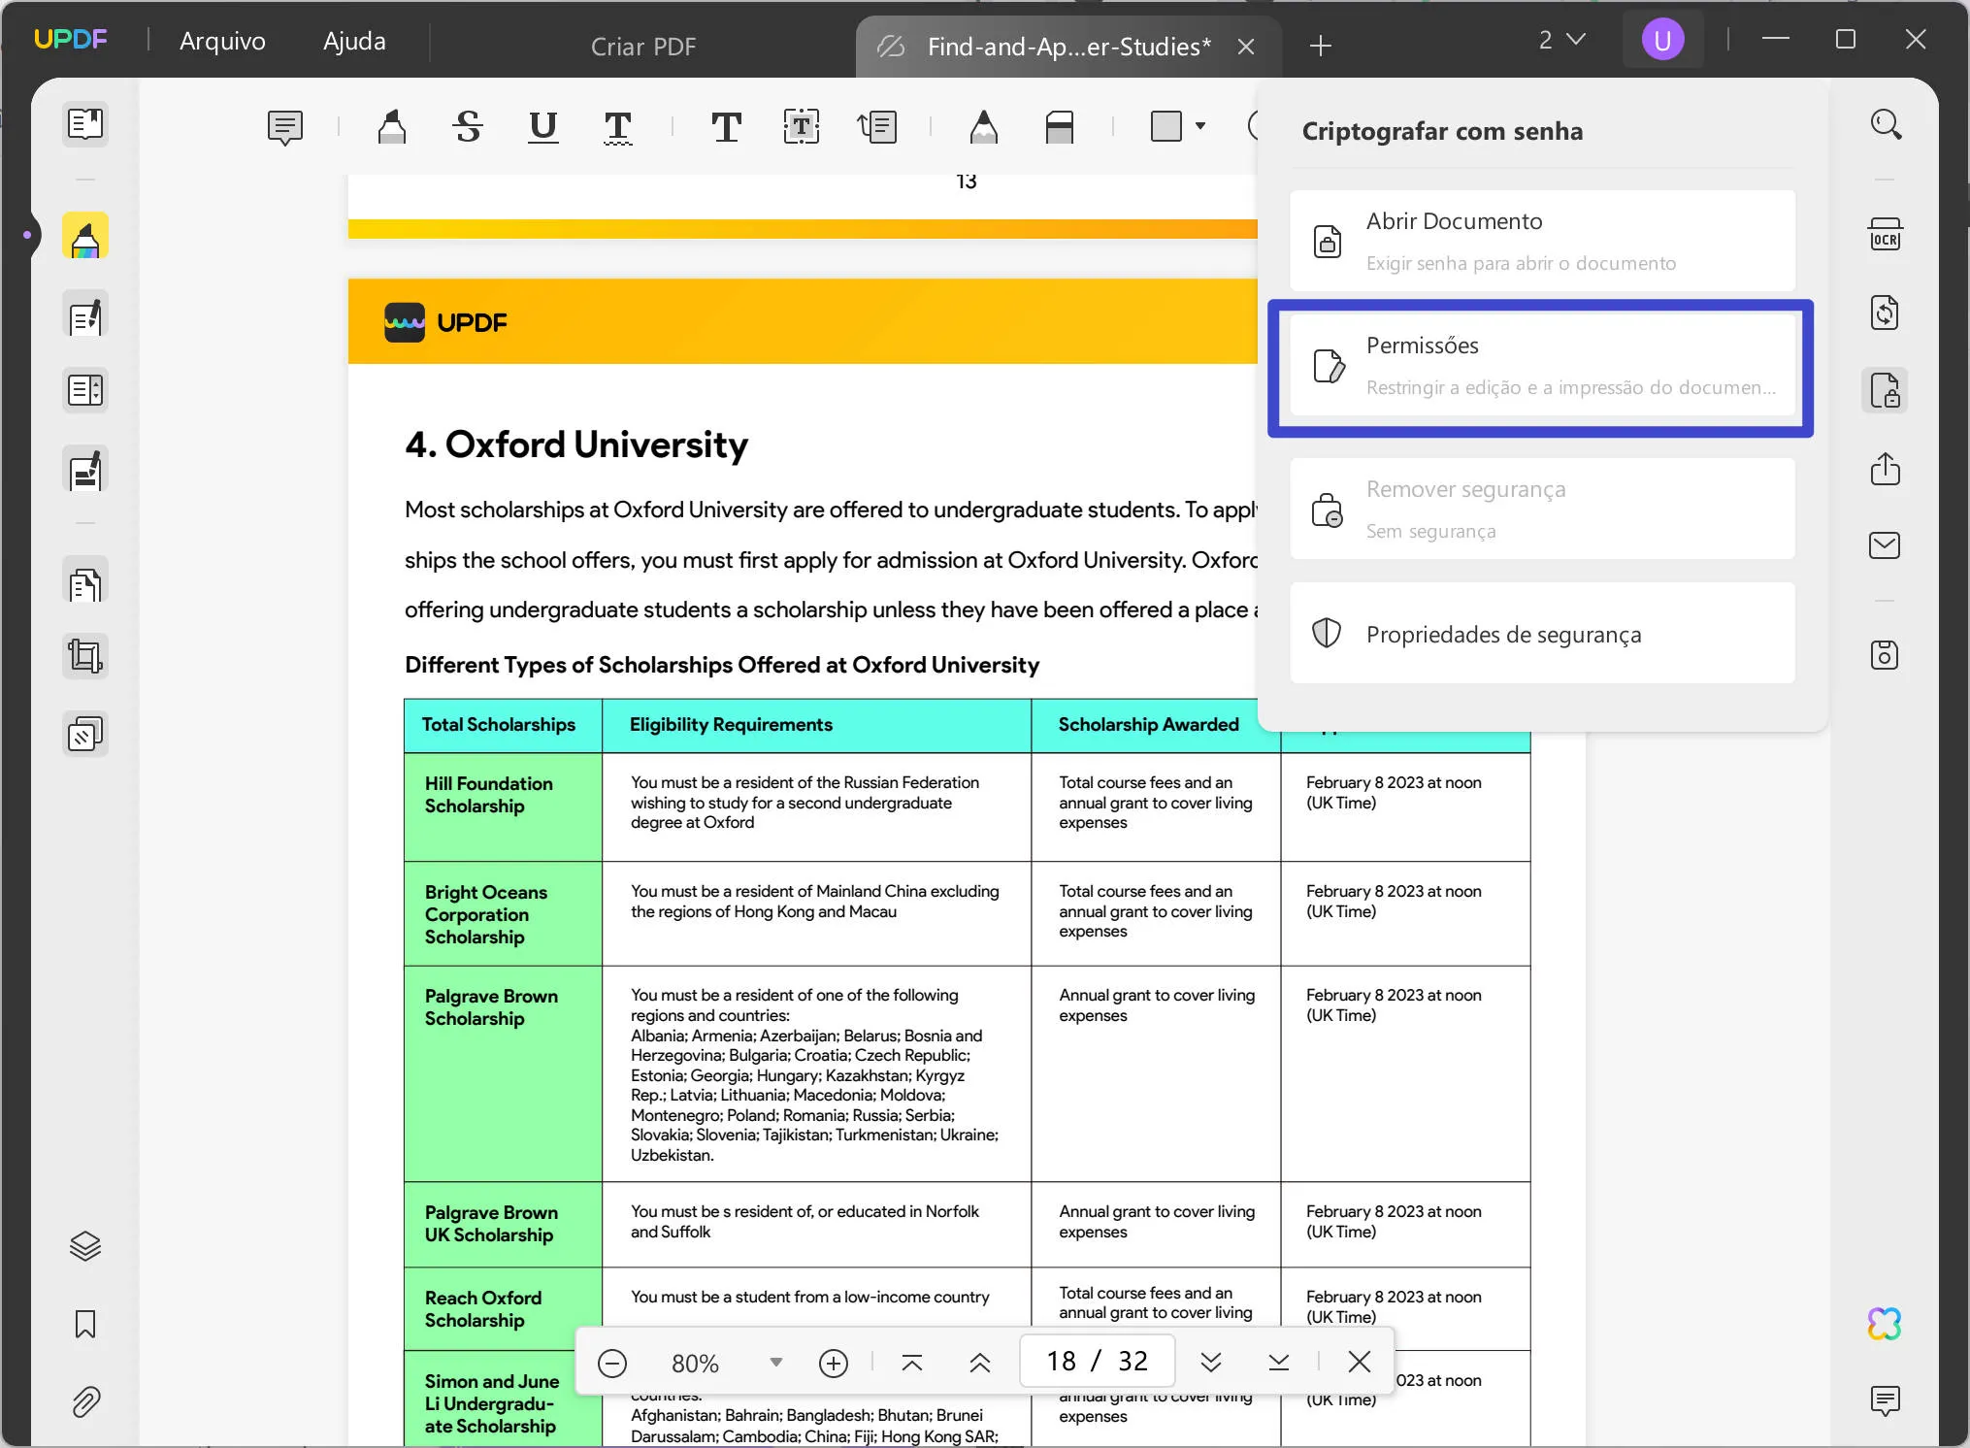Choose Permissões restriction option

click(x=1543, y=365)
